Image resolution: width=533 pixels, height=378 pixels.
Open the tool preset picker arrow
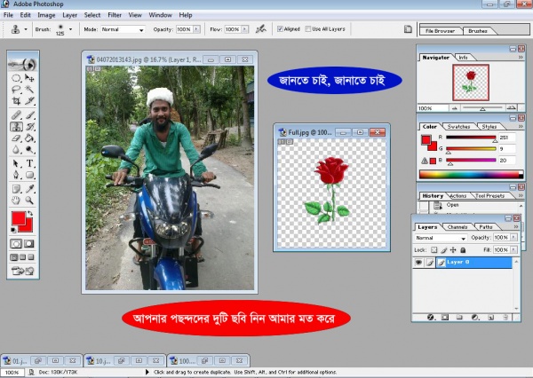coord(26,29)
